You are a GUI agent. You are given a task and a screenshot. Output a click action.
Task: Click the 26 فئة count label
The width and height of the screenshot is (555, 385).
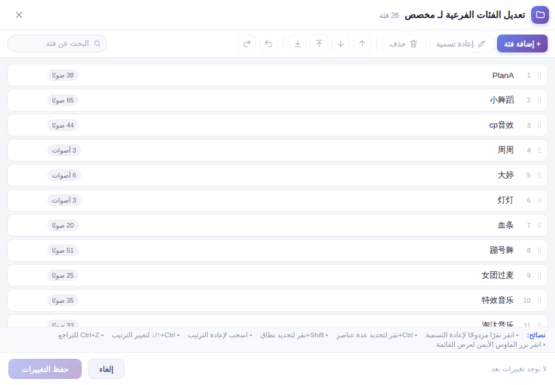click(389, 15)
